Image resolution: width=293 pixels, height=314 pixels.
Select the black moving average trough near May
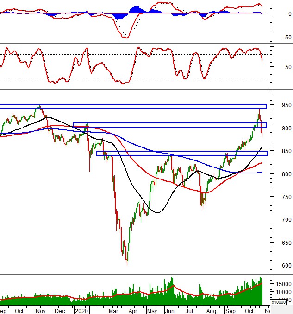coord(157,213)
